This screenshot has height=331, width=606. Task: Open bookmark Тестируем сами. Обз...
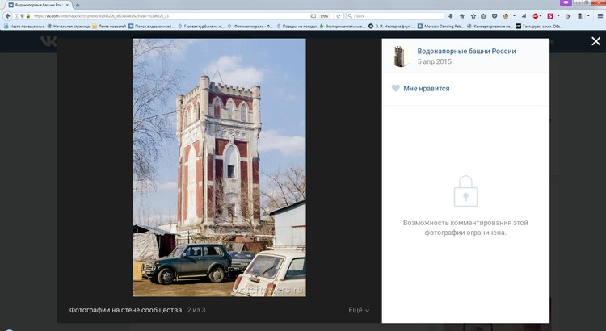click(x=540, y=27)
